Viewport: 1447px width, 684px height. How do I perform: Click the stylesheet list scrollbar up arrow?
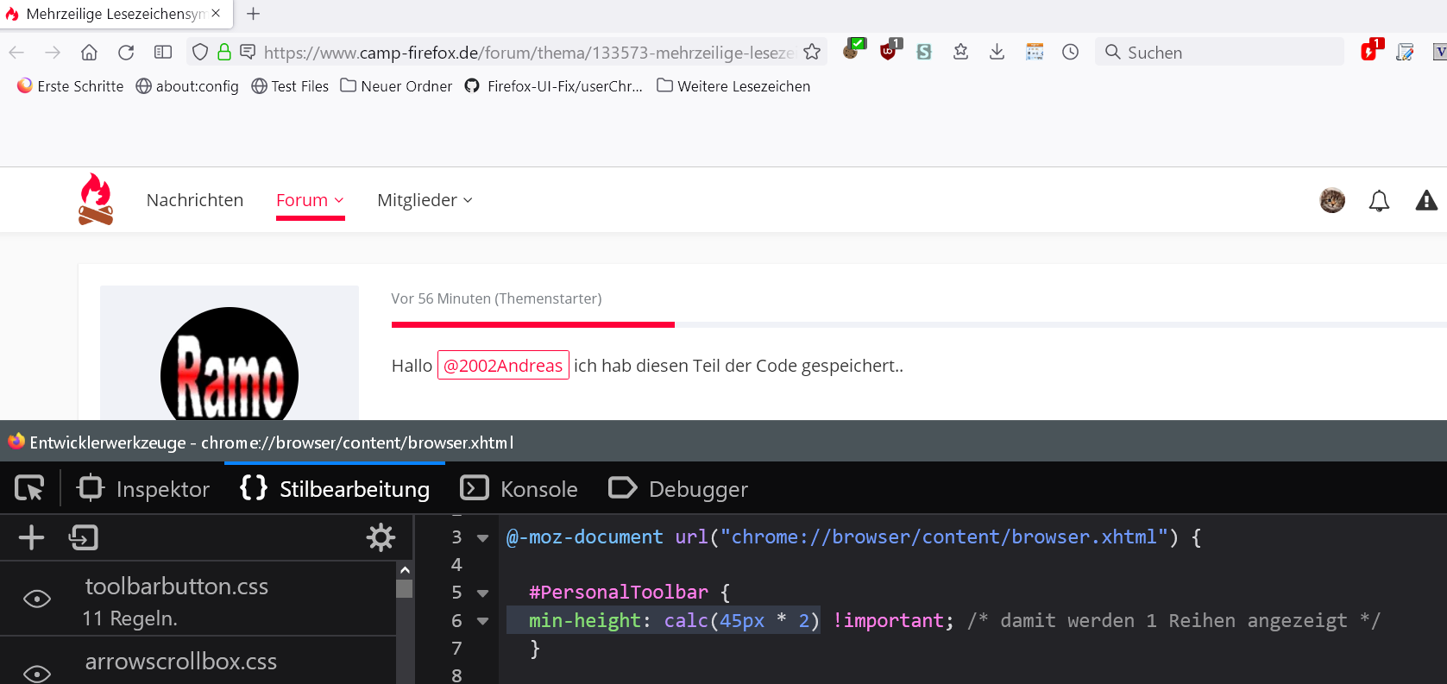coord(405,570)
